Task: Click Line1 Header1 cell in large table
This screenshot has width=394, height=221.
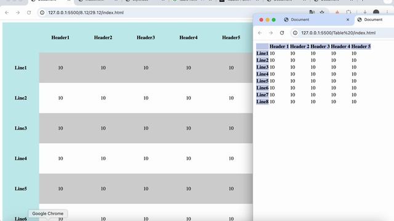Action: coord(60,68)
